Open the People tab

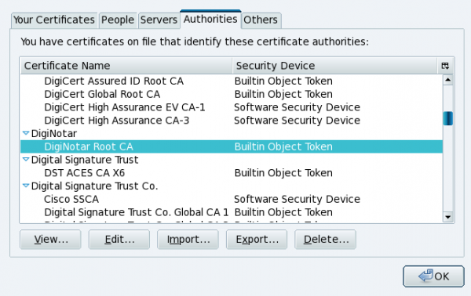pos(118,20)
